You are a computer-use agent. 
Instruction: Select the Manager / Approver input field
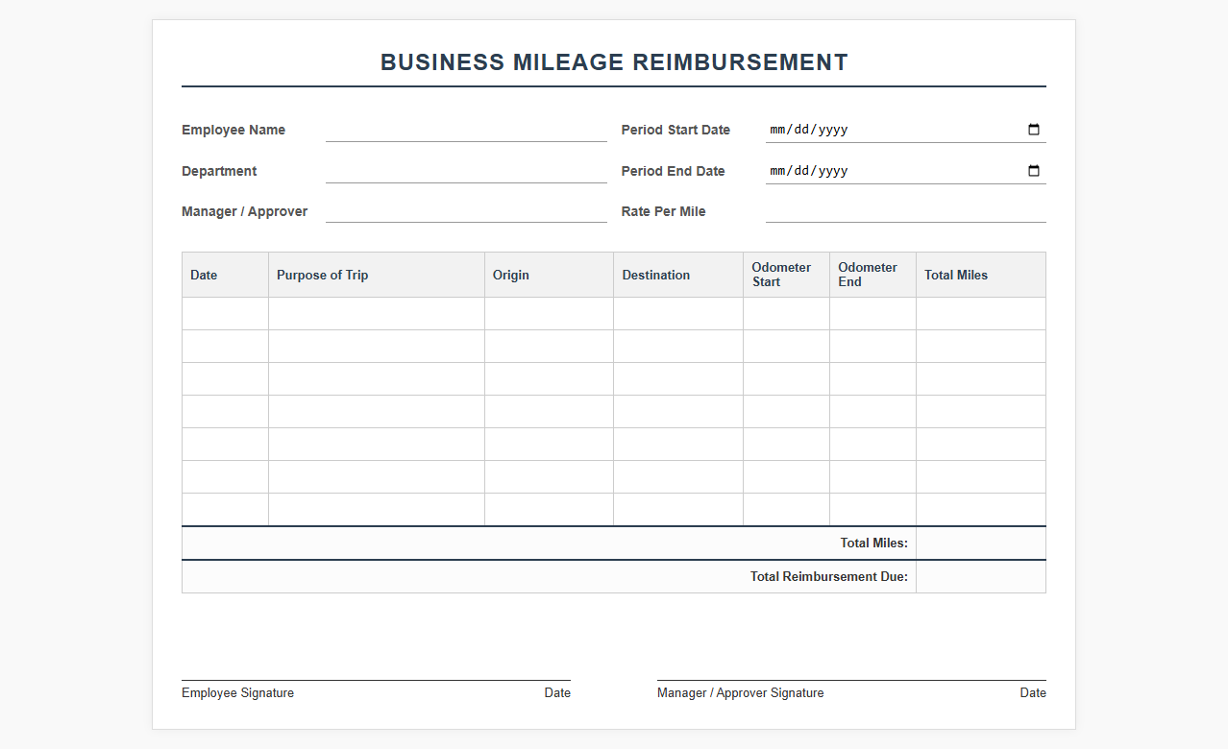pos(466,211)
